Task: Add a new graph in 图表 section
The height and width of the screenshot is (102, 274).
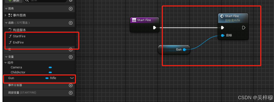Action: [x=71, y=9]
